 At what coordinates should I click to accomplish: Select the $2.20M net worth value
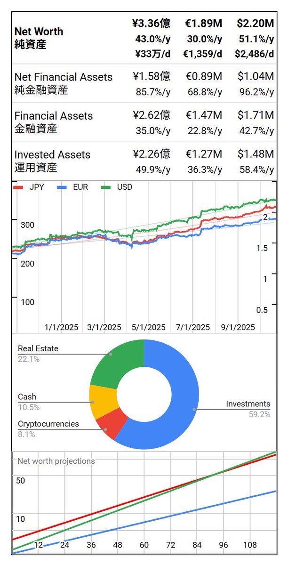(x=255, y=23)
